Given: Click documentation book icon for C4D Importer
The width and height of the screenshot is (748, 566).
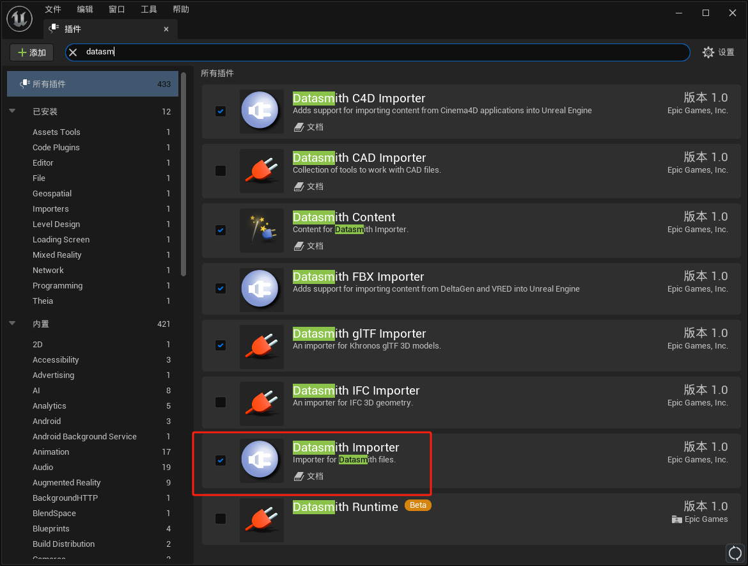Looking at the screenshot, I should point(299,127).
